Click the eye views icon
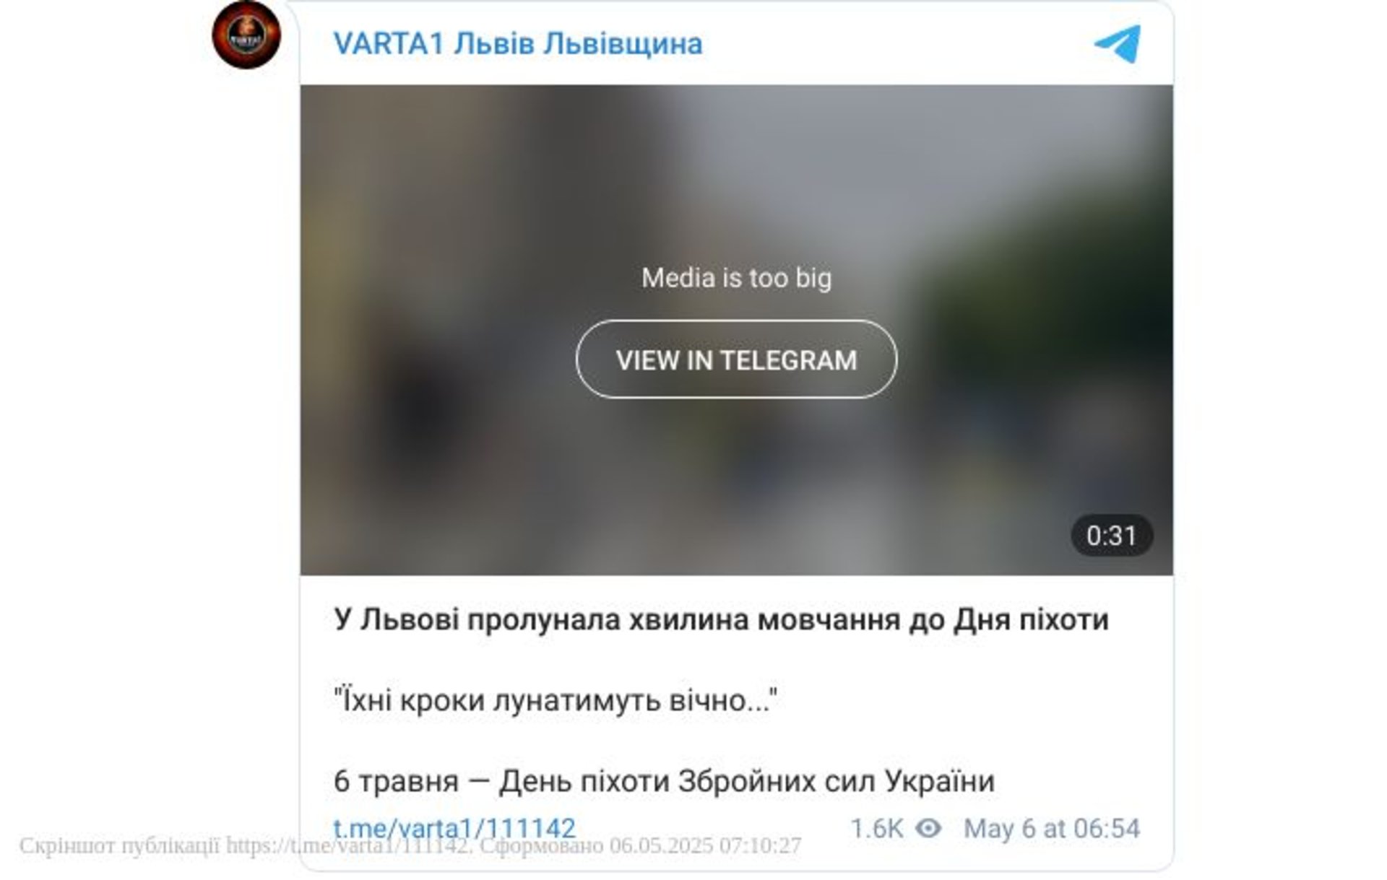This screenshot has width=1387, height=880. pos(928,828)
